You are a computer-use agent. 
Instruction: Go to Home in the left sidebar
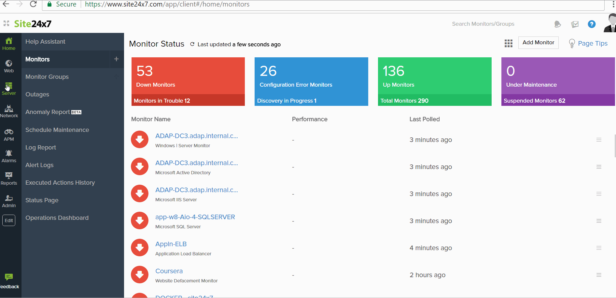9,44
